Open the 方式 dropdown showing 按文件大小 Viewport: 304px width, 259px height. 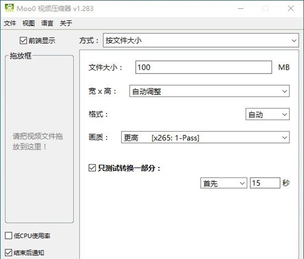(x=201, y=41)
